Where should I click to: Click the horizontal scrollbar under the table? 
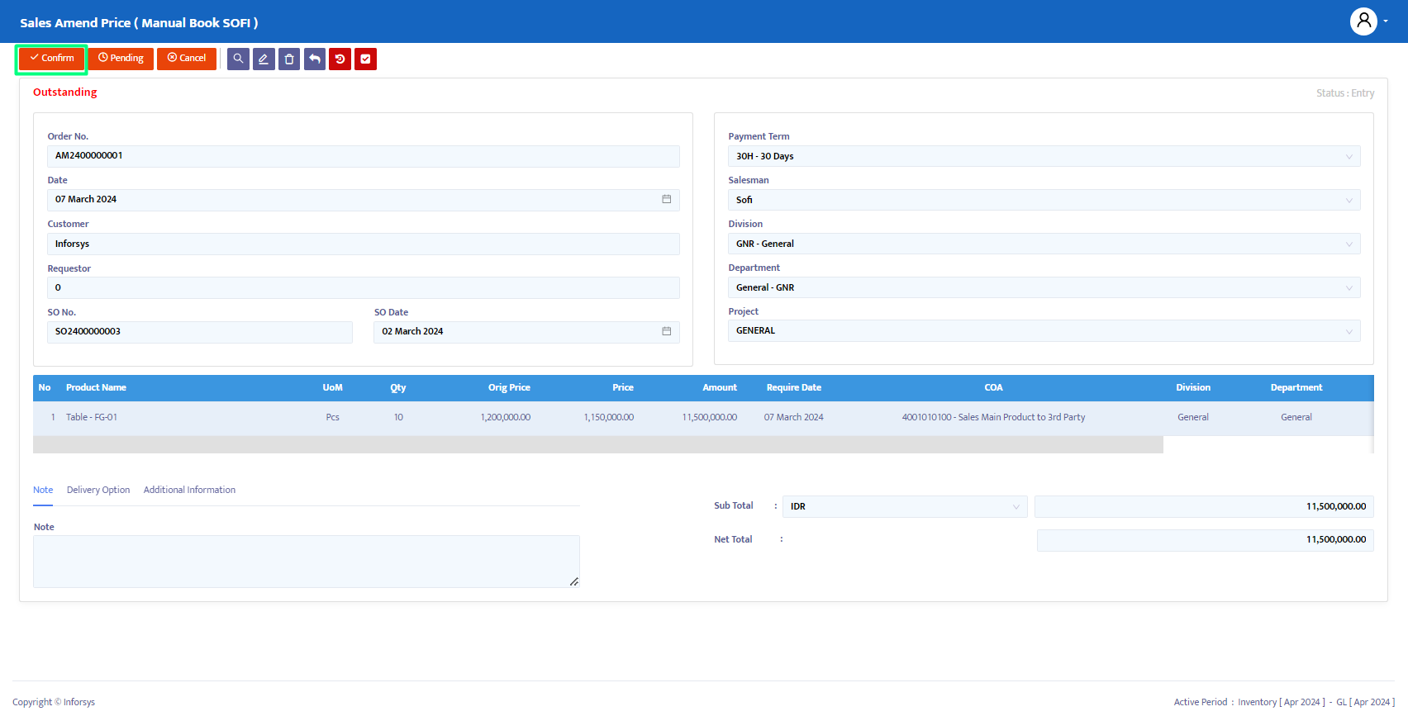[x=598, y=444]
